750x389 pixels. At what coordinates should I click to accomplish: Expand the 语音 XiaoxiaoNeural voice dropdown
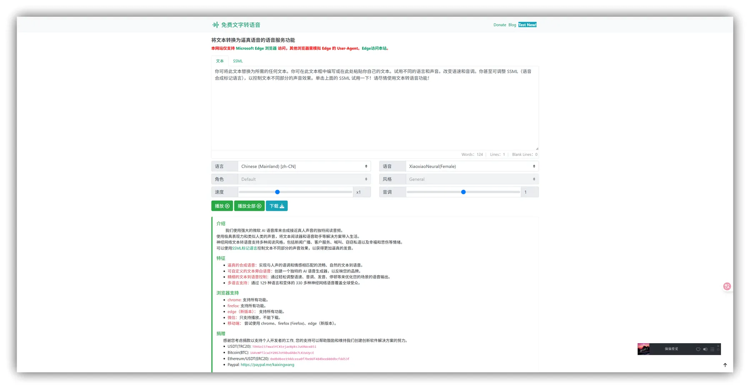coord(472,167)
